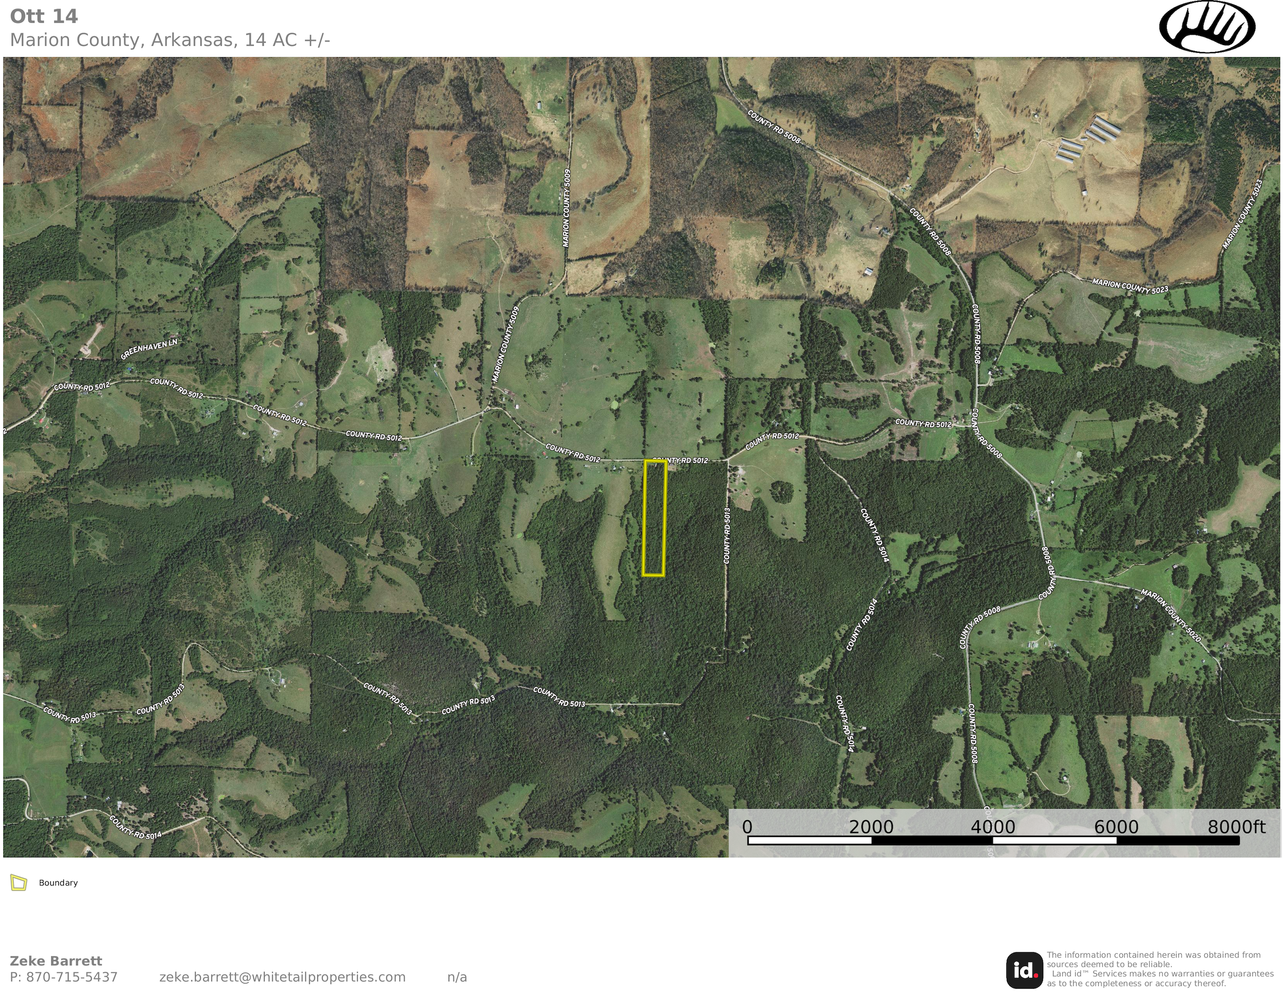Viewport: 1285px width, 994px height.
Task: Click the Ott 14 title
Action: tap(44, 17)
